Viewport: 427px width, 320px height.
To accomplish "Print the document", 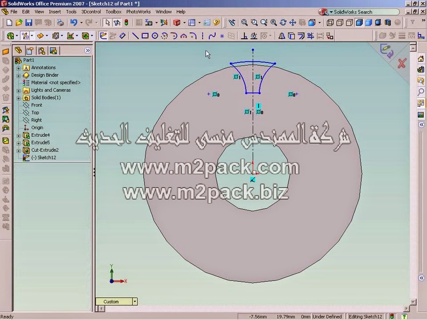I will click(x=60, y=23).
